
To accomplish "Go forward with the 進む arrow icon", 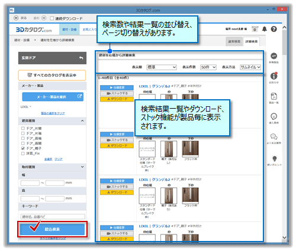I will pos(44,18).
